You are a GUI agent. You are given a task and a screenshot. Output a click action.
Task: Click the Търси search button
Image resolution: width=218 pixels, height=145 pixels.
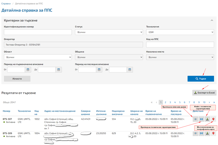click(x=201, y=79)
